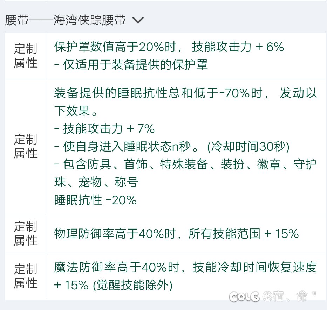
Task: Click the 下效果。 continuation line
Action: tap(76, 111)
